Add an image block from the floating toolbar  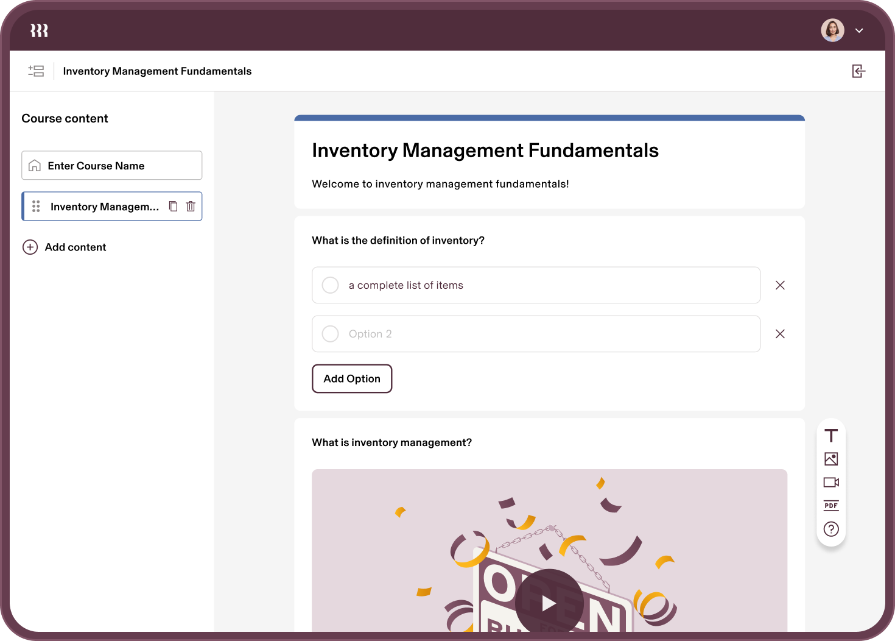[831, 459]
